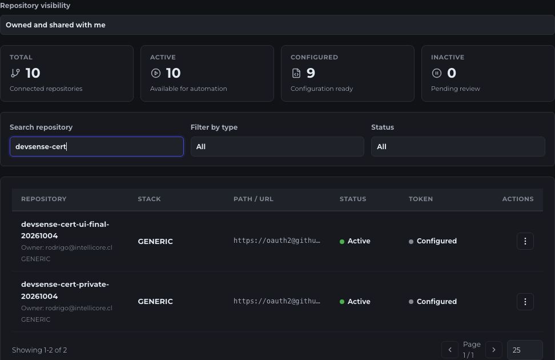Click the Configuration ready caption
The image size is (555, 360).
321,89
